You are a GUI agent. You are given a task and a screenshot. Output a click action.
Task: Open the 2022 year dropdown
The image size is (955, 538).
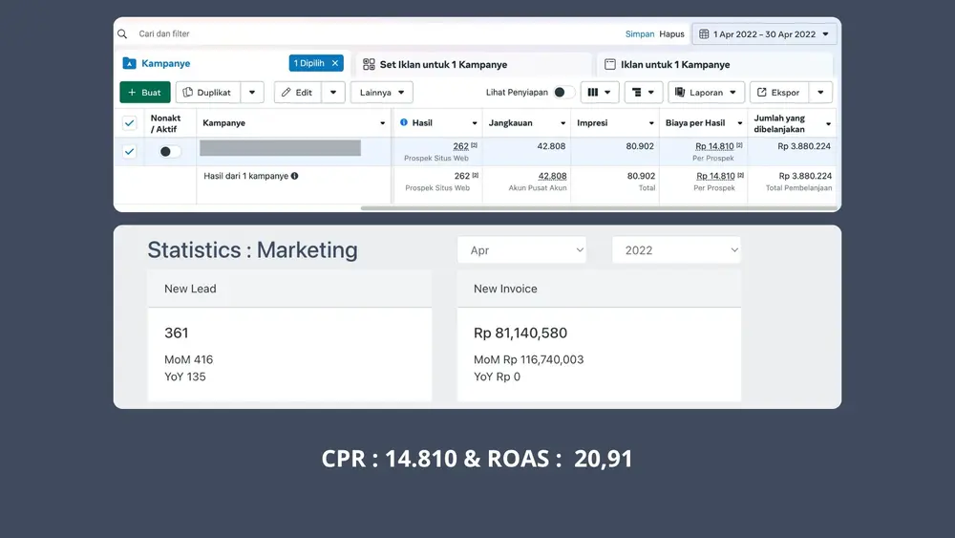point(677,250)
